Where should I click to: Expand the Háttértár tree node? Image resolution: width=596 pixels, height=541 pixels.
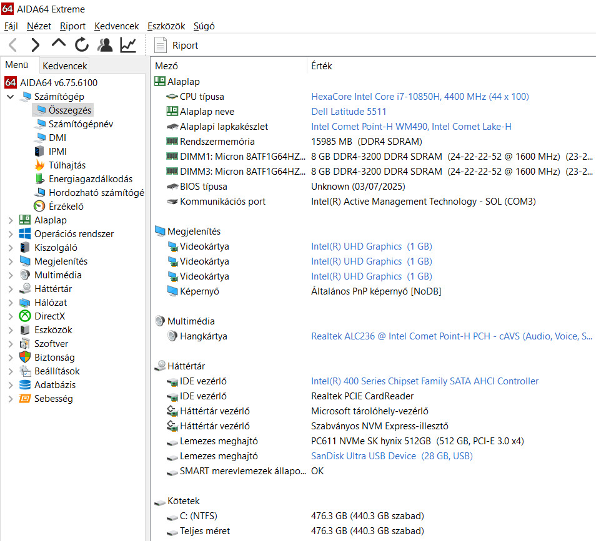[x=11, y=289]
